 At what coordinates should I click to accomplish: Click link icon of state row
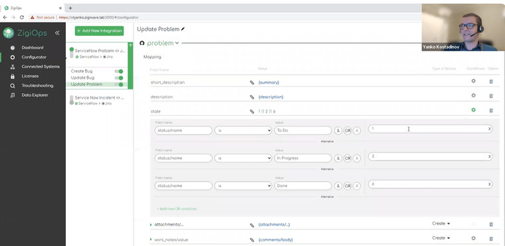coord(252,111)
